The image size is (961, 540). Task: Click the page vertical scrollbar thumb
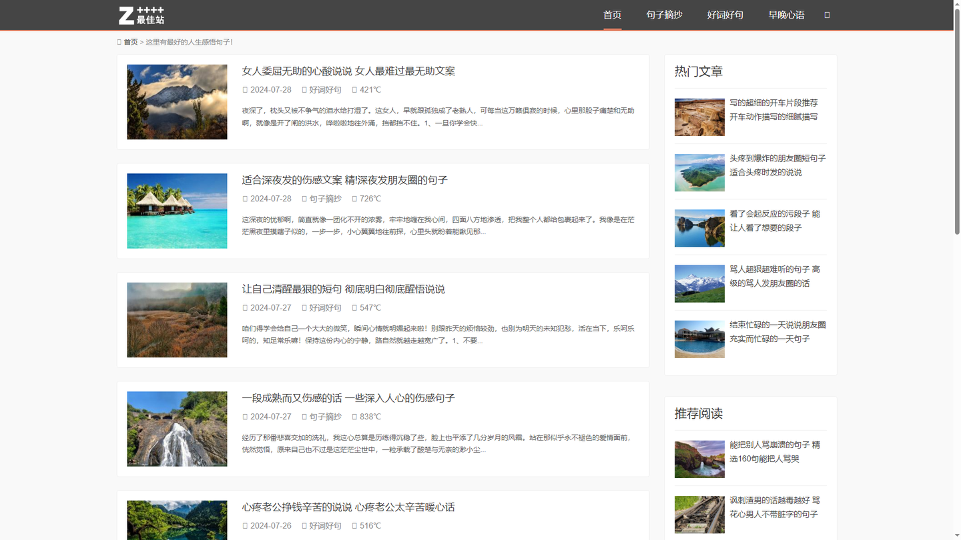point(957,121)
